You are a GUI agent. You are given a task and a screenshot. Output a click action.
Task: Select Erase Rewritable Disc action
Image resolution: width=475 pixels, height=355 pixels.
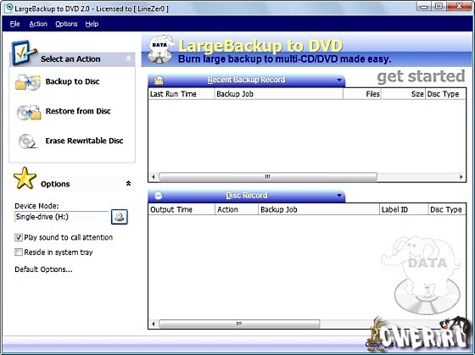point(84,141)
